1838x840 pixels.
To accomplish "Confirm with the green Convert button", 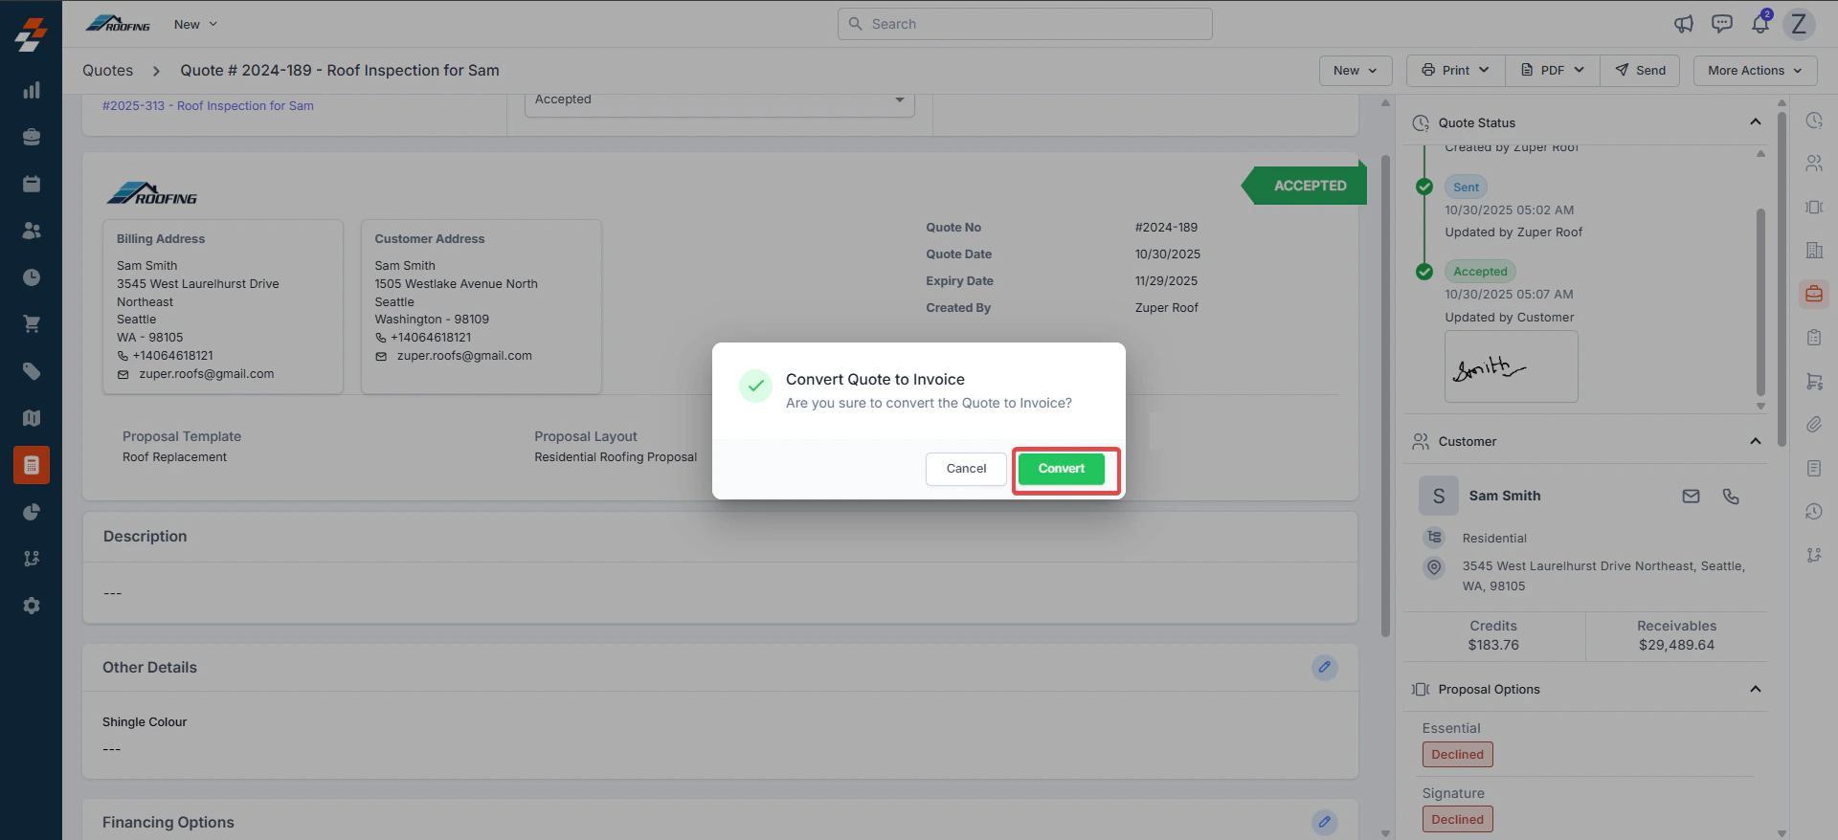I will click(x=1062, y=469).
